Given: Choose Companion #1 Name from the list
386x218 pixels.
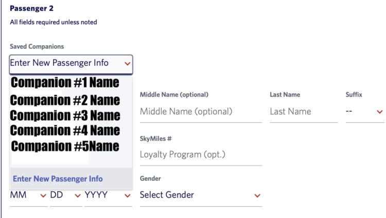Looking at the screenshot, I should (x=65, y=82).
